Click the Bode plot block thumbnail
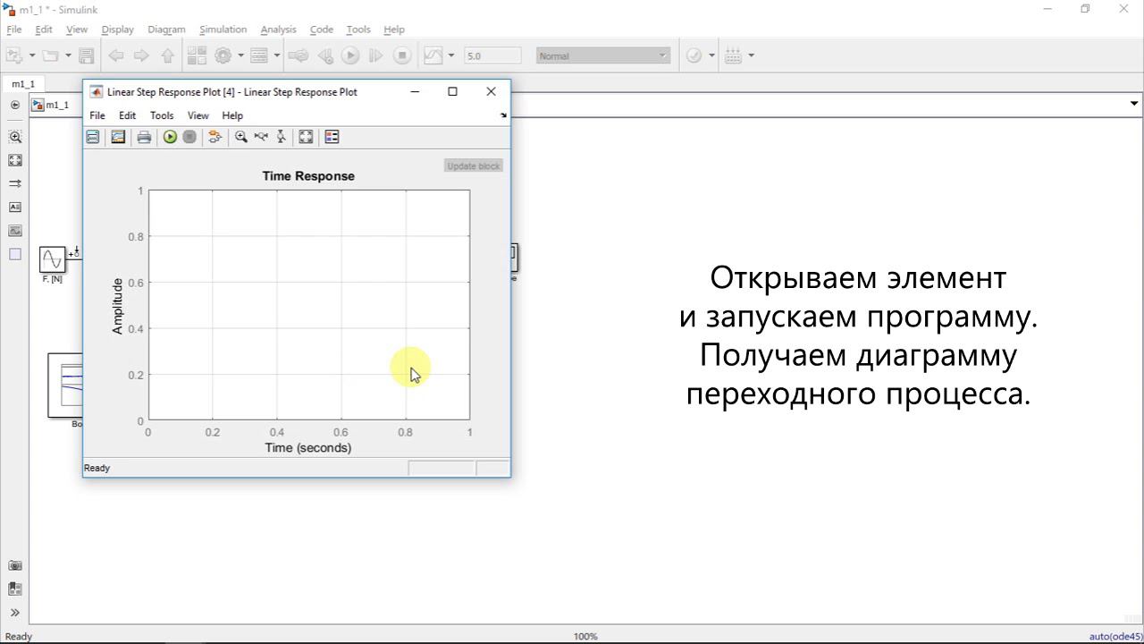1144x644 pixels. 65,385
